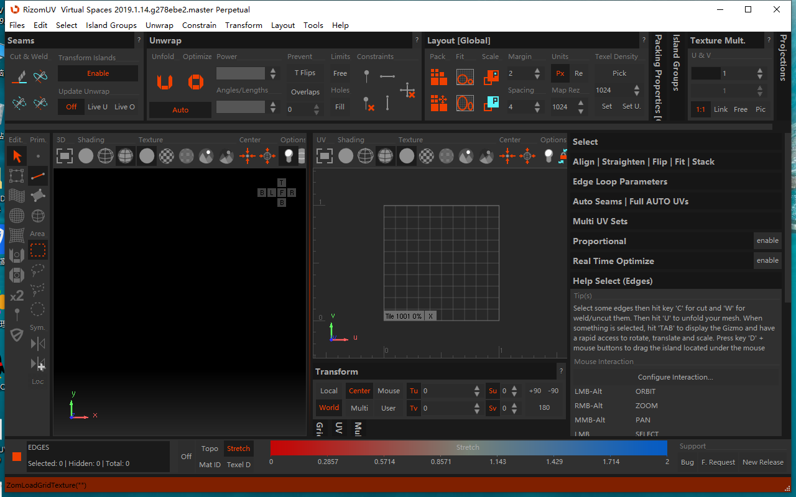Enable Real Time Optimize

[x=767, y=261]
